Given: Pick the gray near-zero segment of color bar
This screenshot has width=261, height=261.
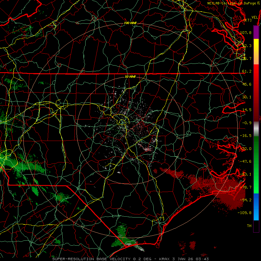Looking at the screenshot, I should [x=256, y=129].
